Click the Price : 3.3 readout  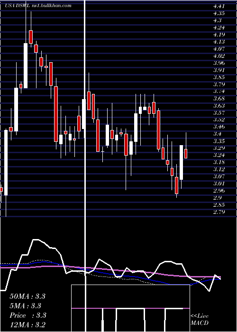pos(28,315)
